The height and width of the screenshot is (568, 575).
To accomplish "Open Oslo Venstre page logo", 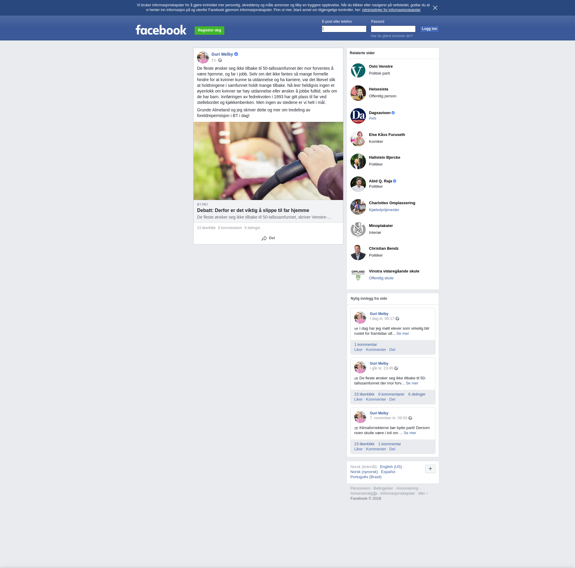I will pos(358,70).
